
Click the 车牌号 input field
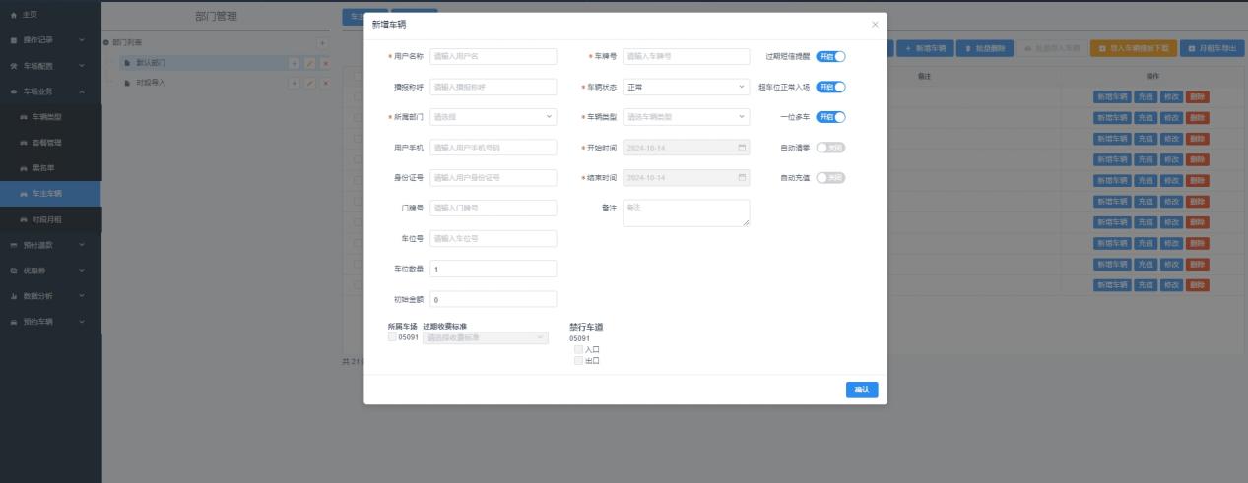tap(687, 56)
